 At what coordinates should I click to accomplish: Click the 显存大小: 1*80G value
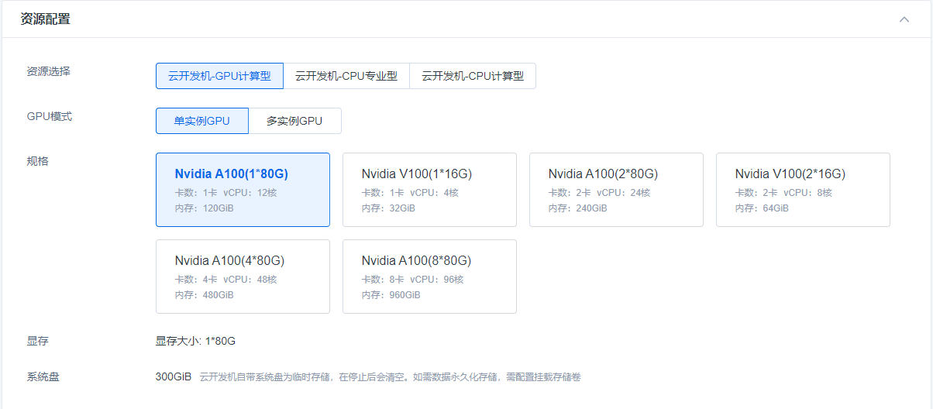[195, 341]
